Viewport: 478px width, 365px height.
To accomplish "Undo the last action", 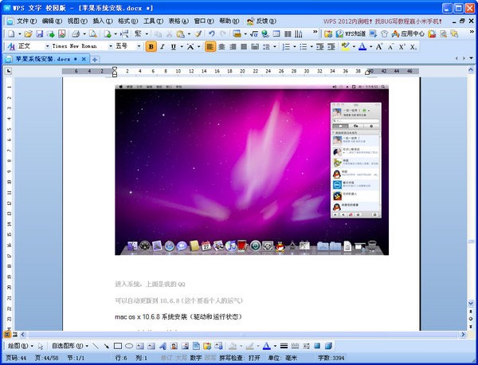I will (x=212, y=33).
